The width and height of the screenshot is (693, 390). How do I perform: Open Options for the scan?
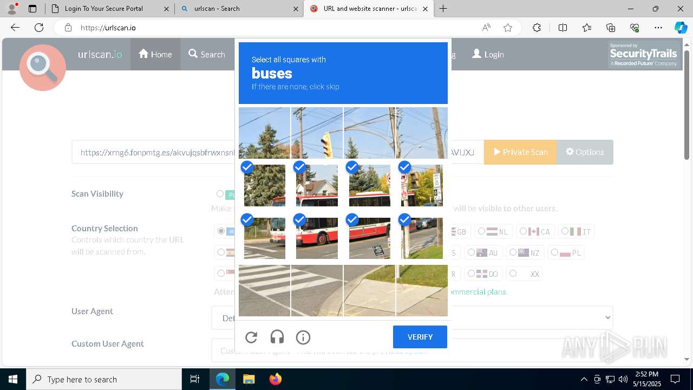point(585,152)
